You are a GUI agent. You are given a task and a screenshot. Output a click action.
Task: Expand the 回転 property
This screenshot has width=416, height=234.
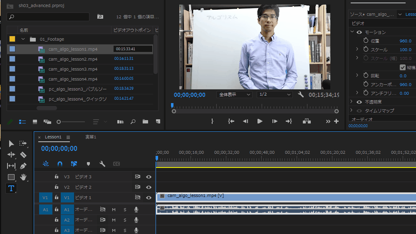click(357, 75)
